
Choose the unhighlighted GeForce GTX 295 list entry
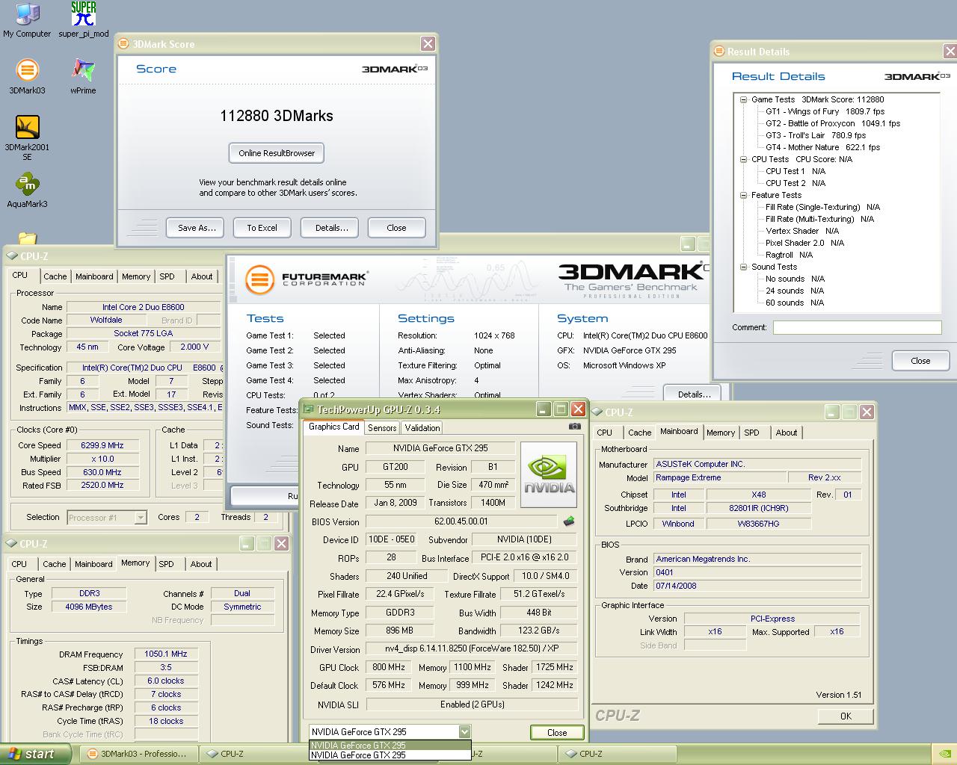click(390, 755)
